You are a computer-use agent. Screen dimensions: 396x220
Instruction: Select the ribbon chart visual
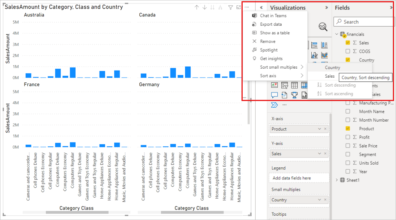click(324, 55)
